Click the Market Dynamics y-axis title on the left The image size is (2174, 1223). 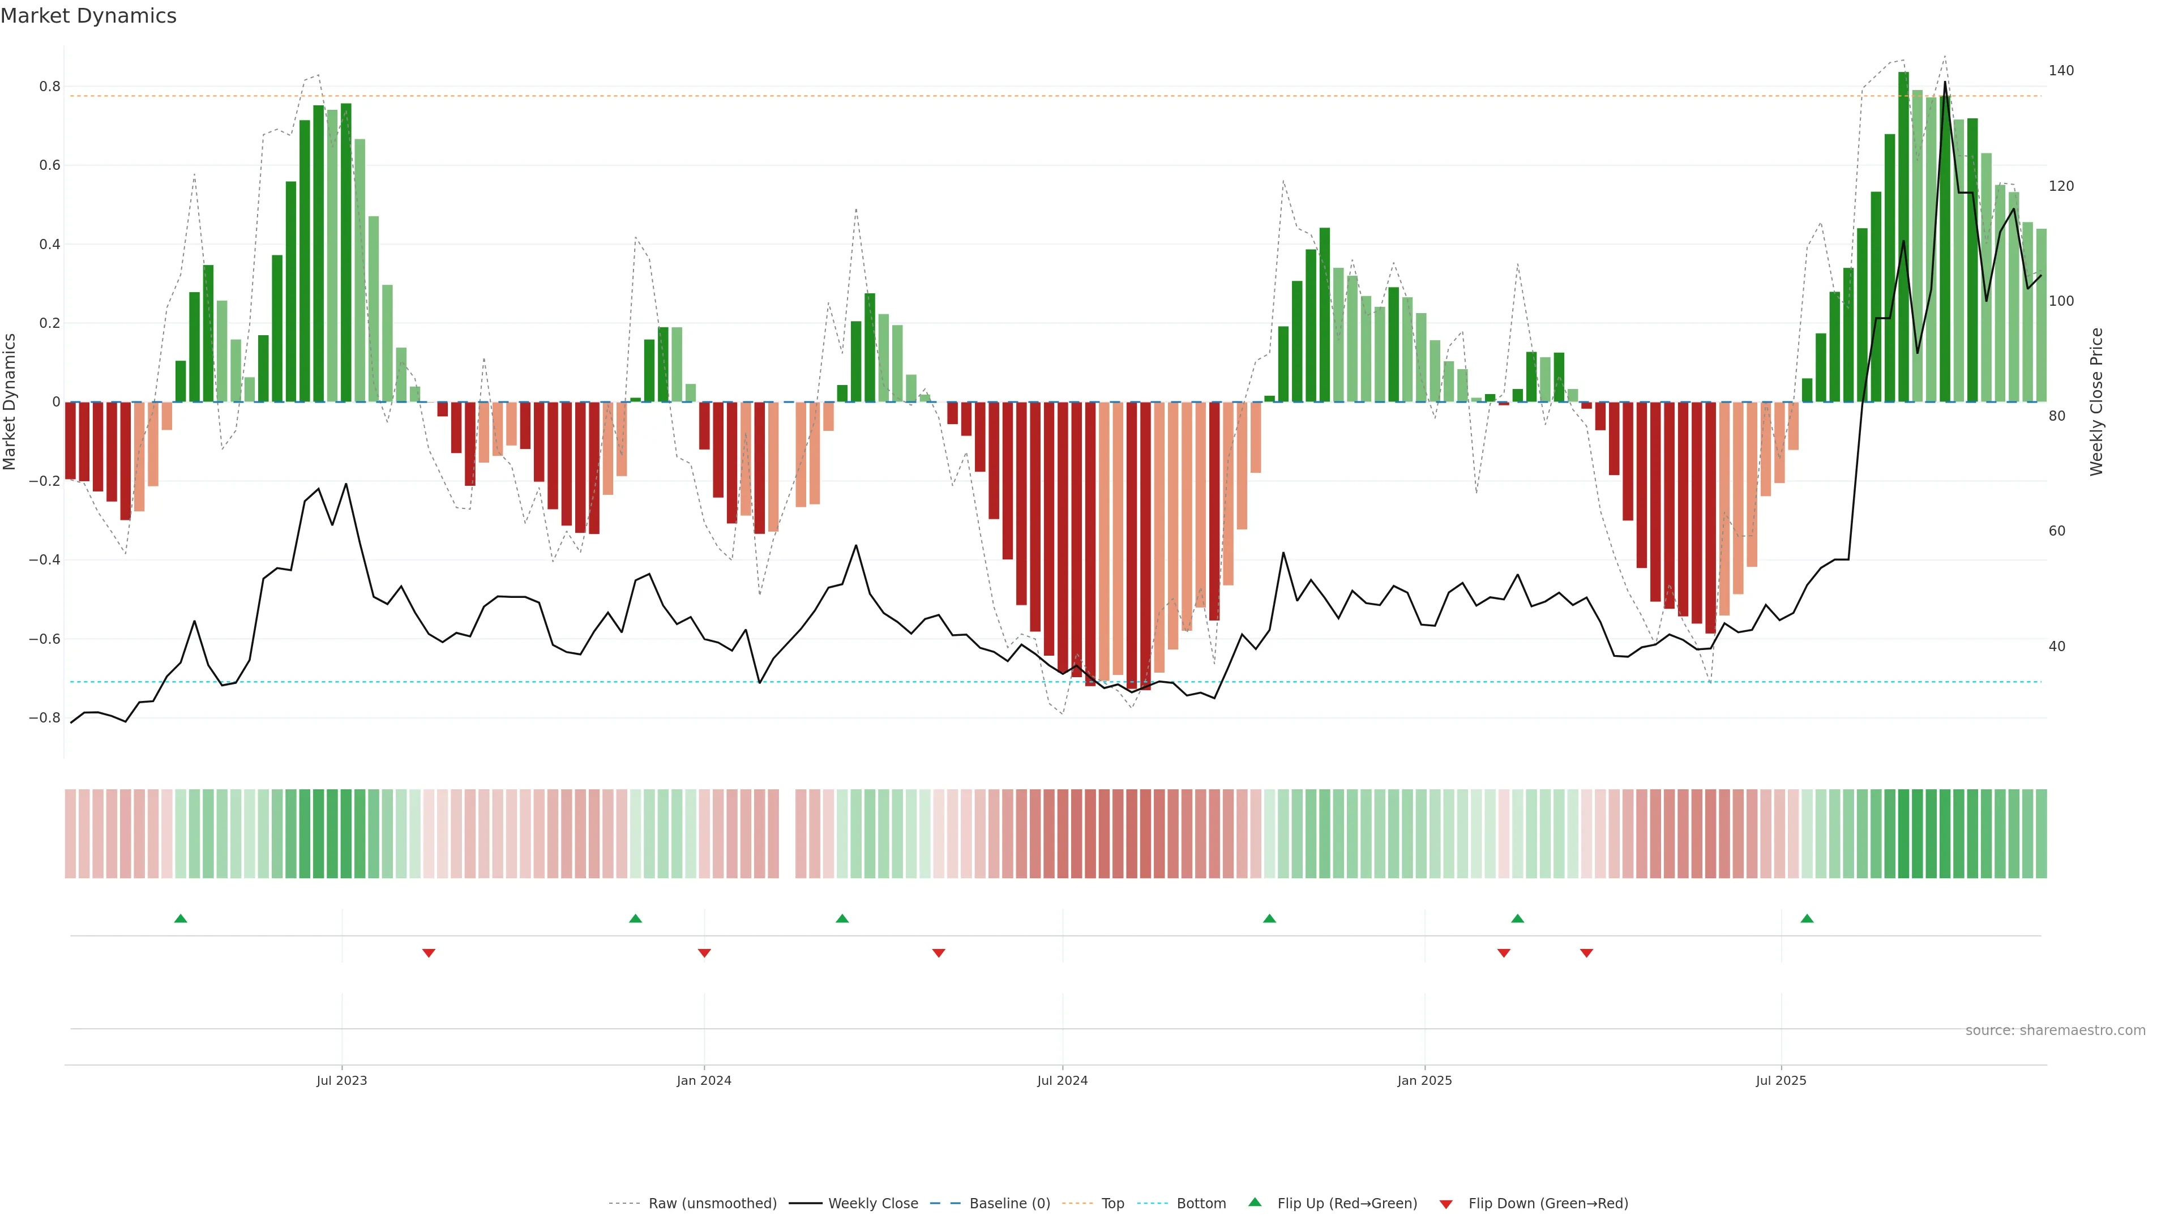(x=10, y=402)
